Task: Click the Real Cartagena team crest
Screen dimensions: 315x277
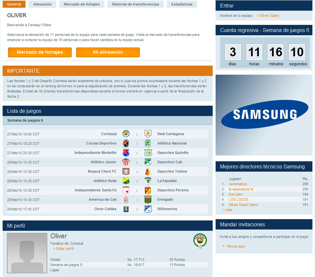Action: click(x=148, y=134)
